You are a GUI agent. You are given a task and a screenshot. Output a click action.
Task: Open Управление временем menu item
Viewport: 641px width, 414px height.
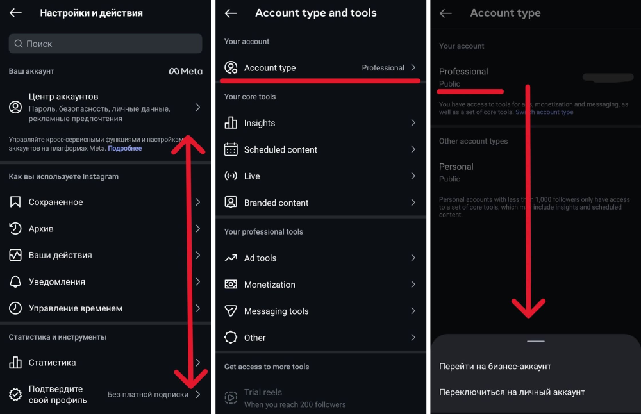pyautogui.click(x=75, y=308)
